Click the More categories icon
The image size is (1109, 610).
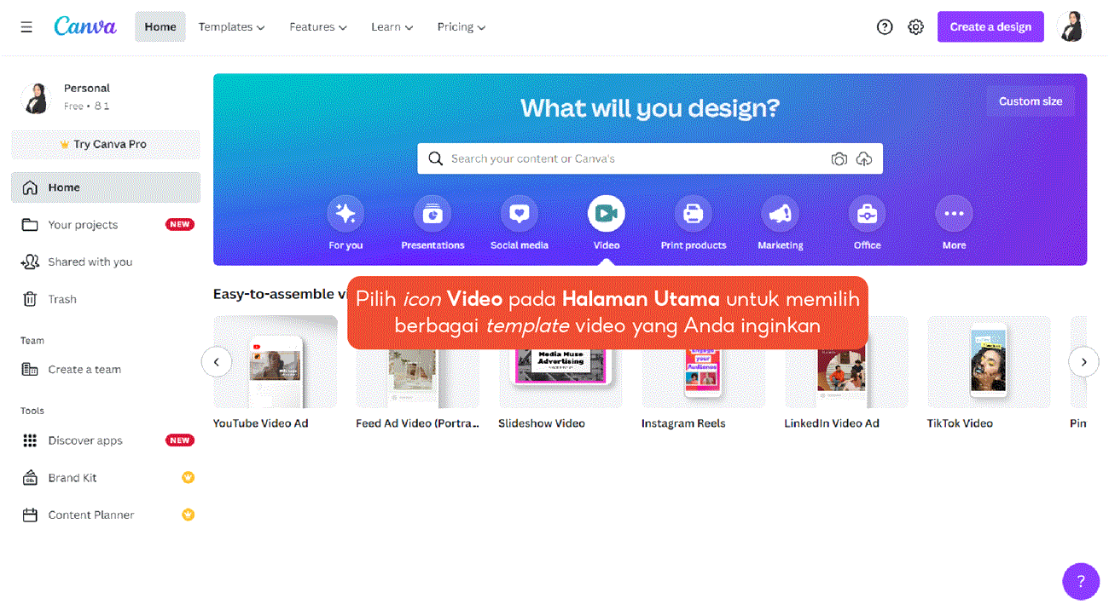pyautogui.click(x=954, y=214)
